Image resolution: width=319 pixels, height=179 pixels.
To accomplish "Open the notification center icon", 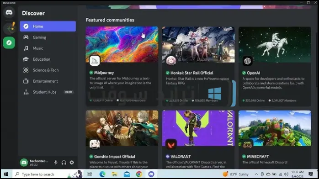I will [311, 174].
